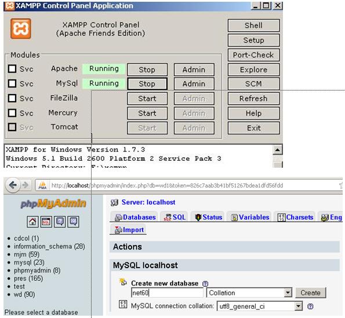Screen dimensions: 345x318
Task: Click the phpMyAdmin logo
Action: pyautogui.click(x=53, y=203)
